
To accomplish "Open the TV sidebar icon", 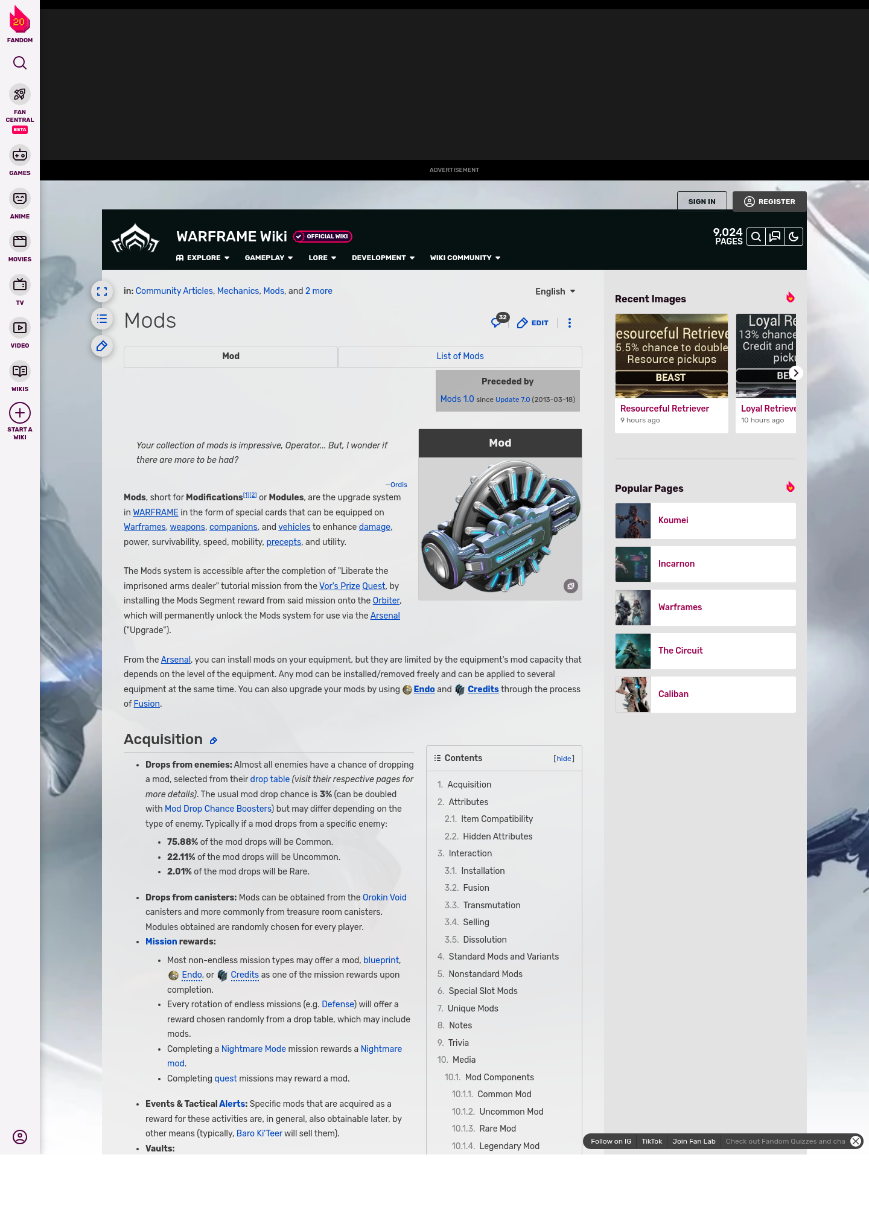I will tap(20, 285).
